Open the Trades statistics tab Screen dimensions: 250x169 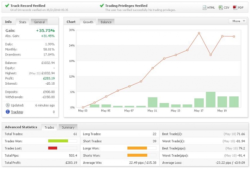coord(49,127)
